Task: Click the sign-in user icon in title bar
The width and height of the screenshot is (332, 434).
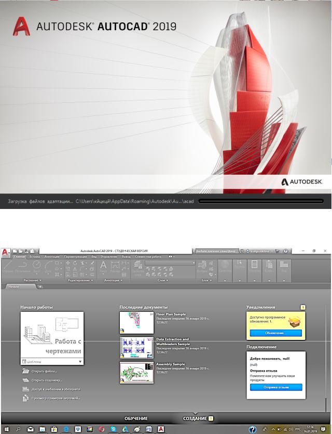Action: (x=248, y=251)
